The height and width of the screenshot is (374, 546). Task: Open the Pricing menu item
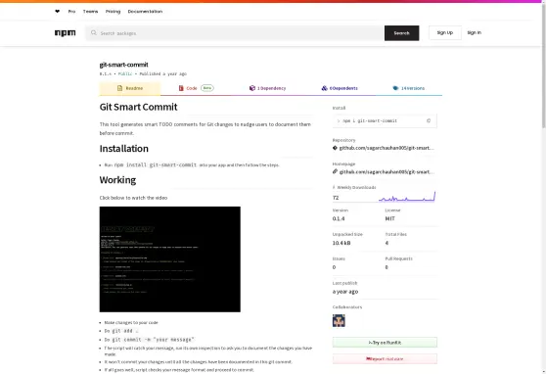pos(113,12)
